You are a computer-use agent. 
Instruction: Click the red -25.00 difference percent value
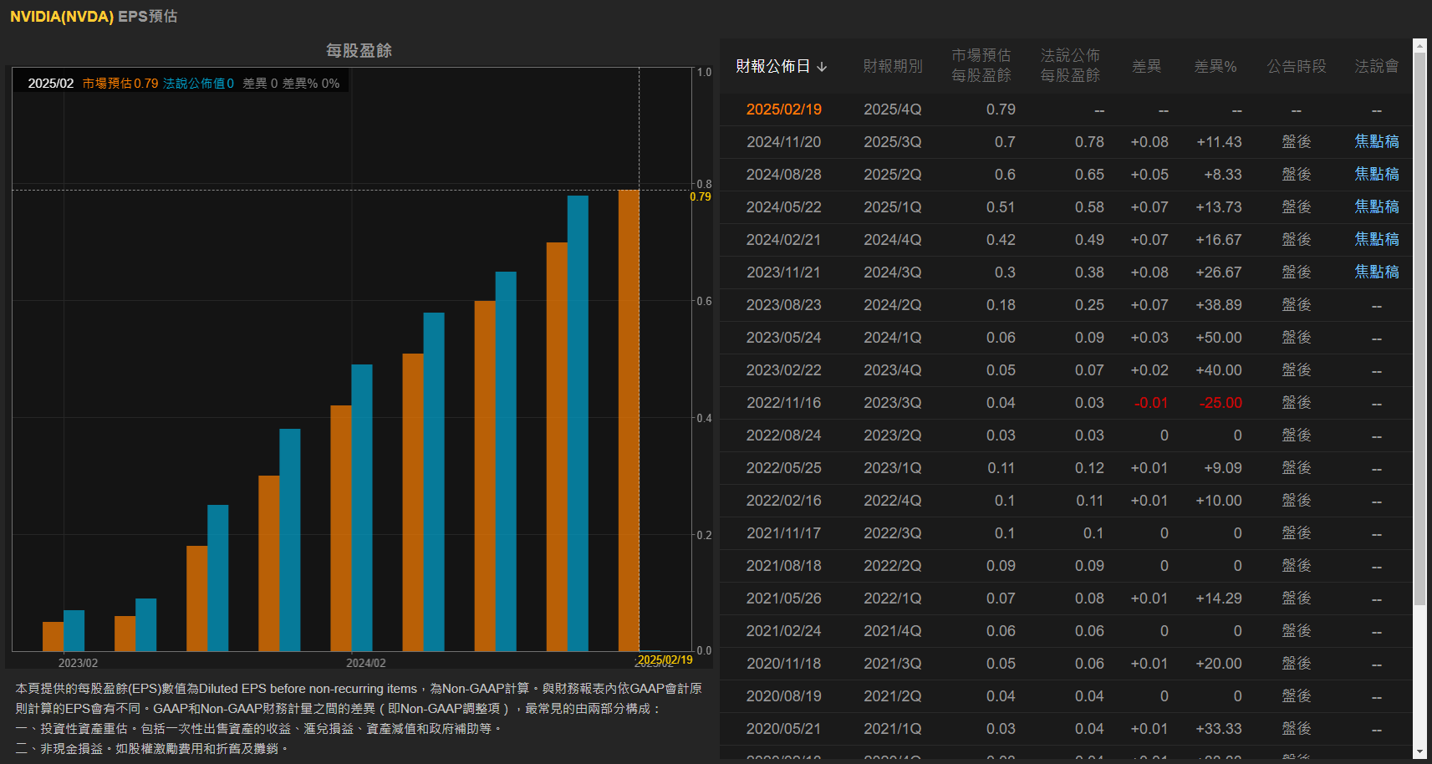point(1221,403)
